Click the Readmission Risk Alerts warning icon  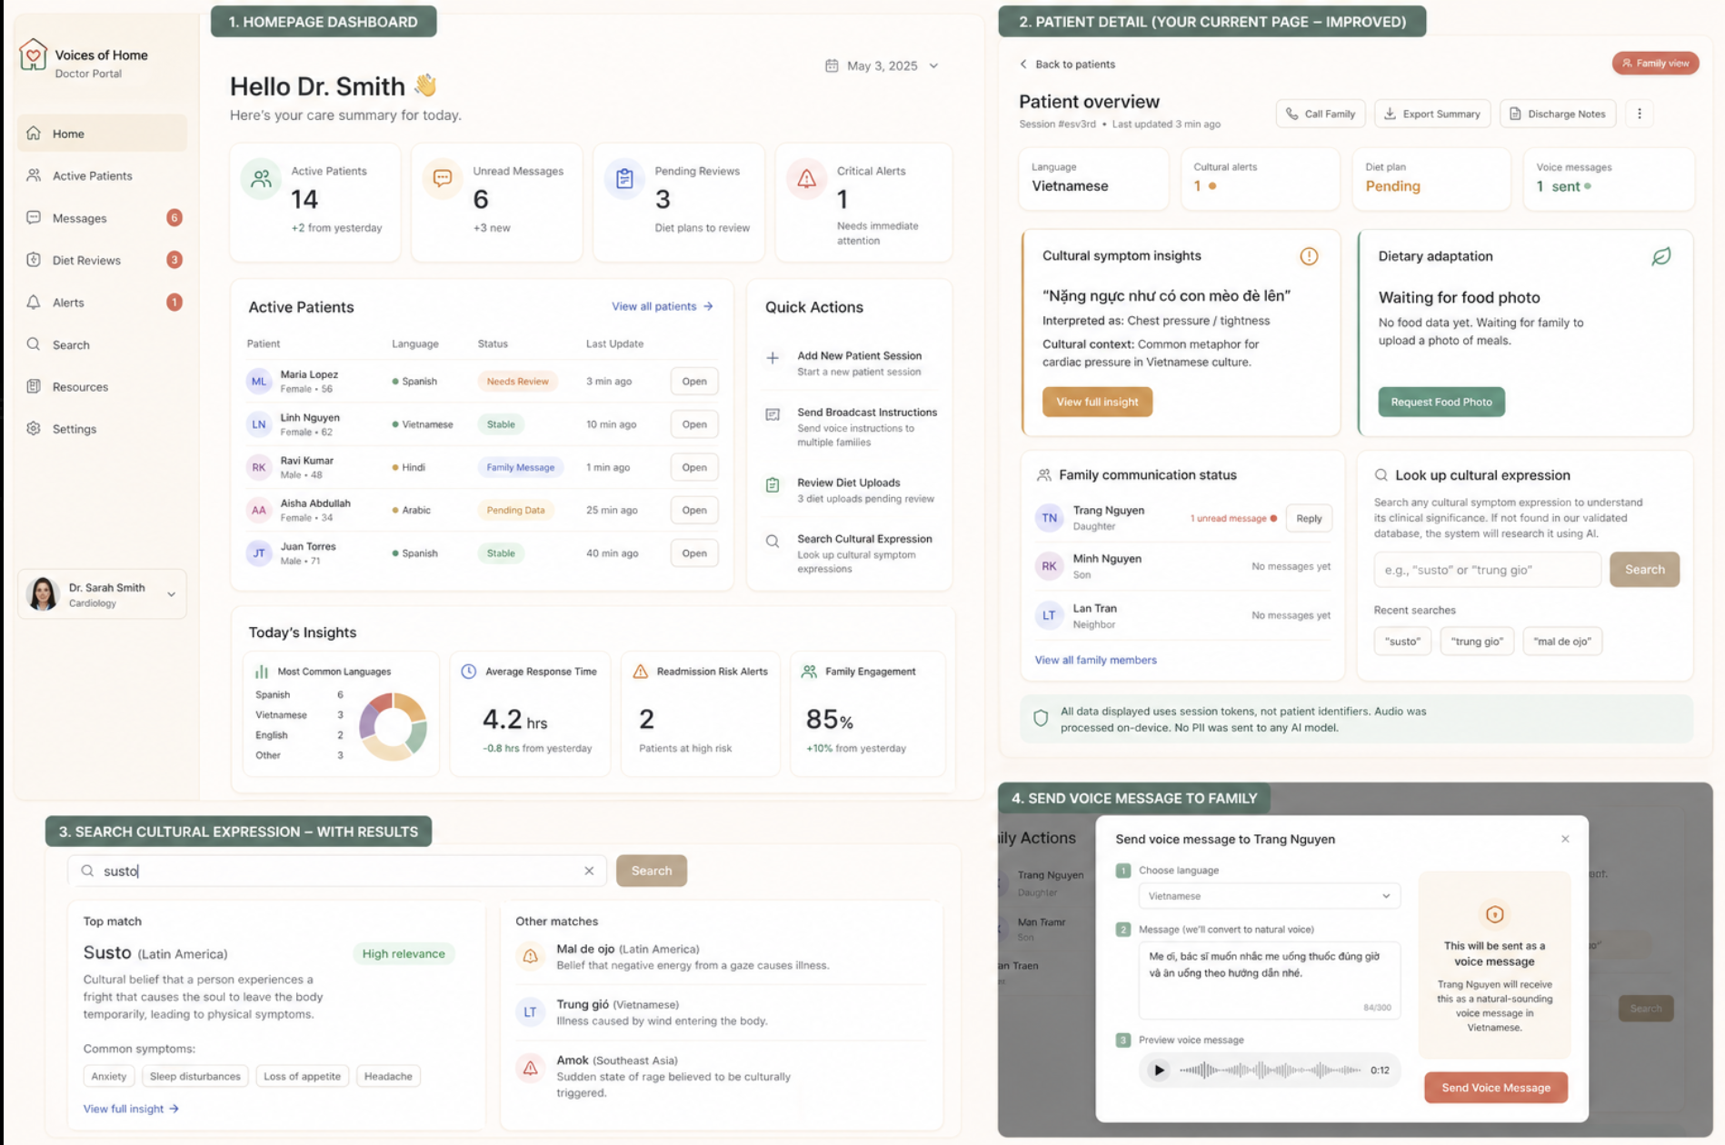[x=640, y=672]
